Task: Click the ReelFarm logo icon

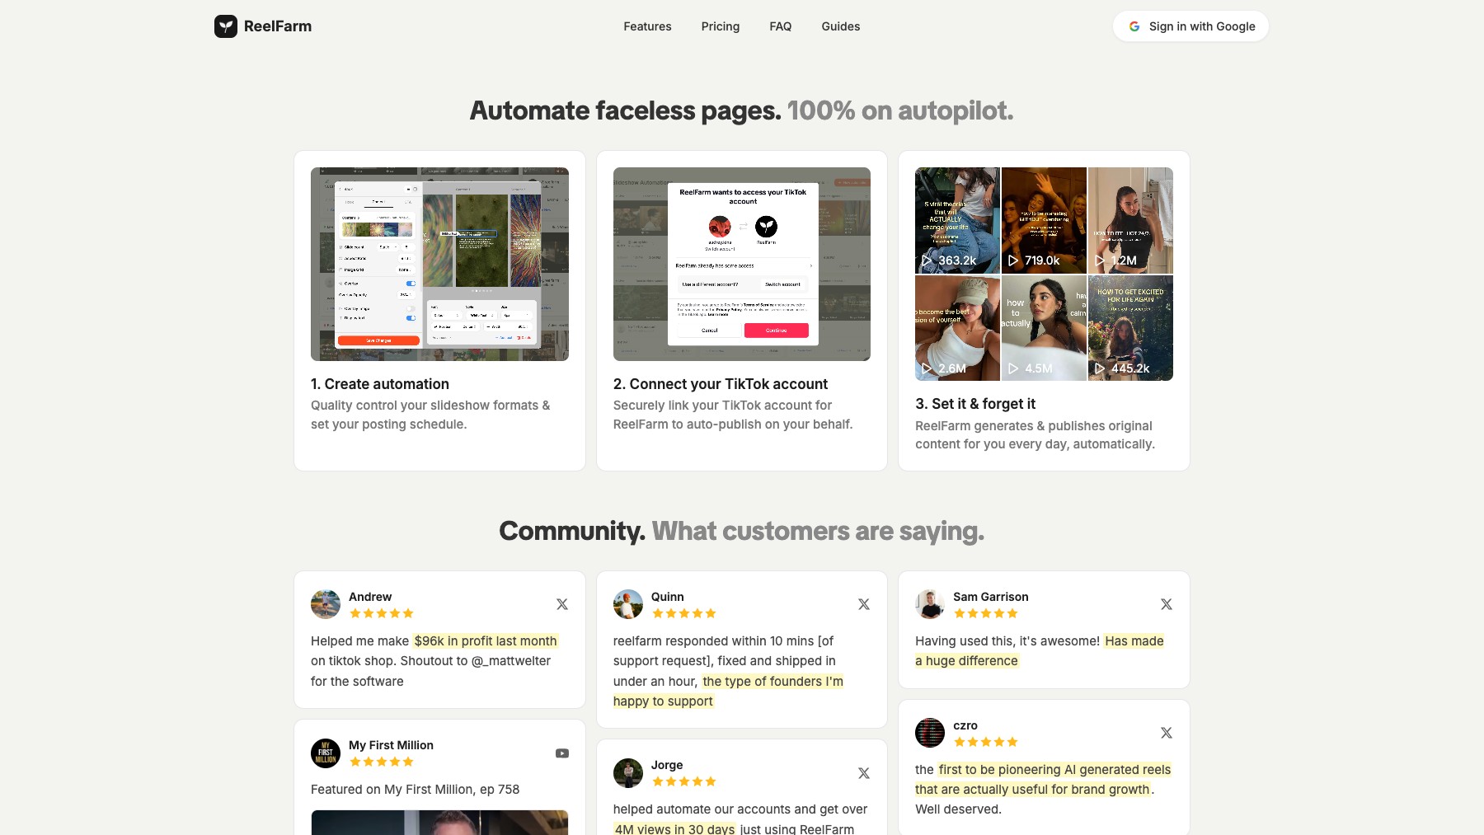Action: [x=226, y=26]
